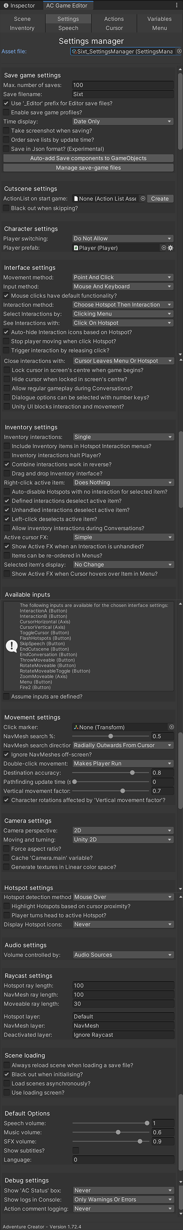Click the Save filename input field

coord(123,94)
